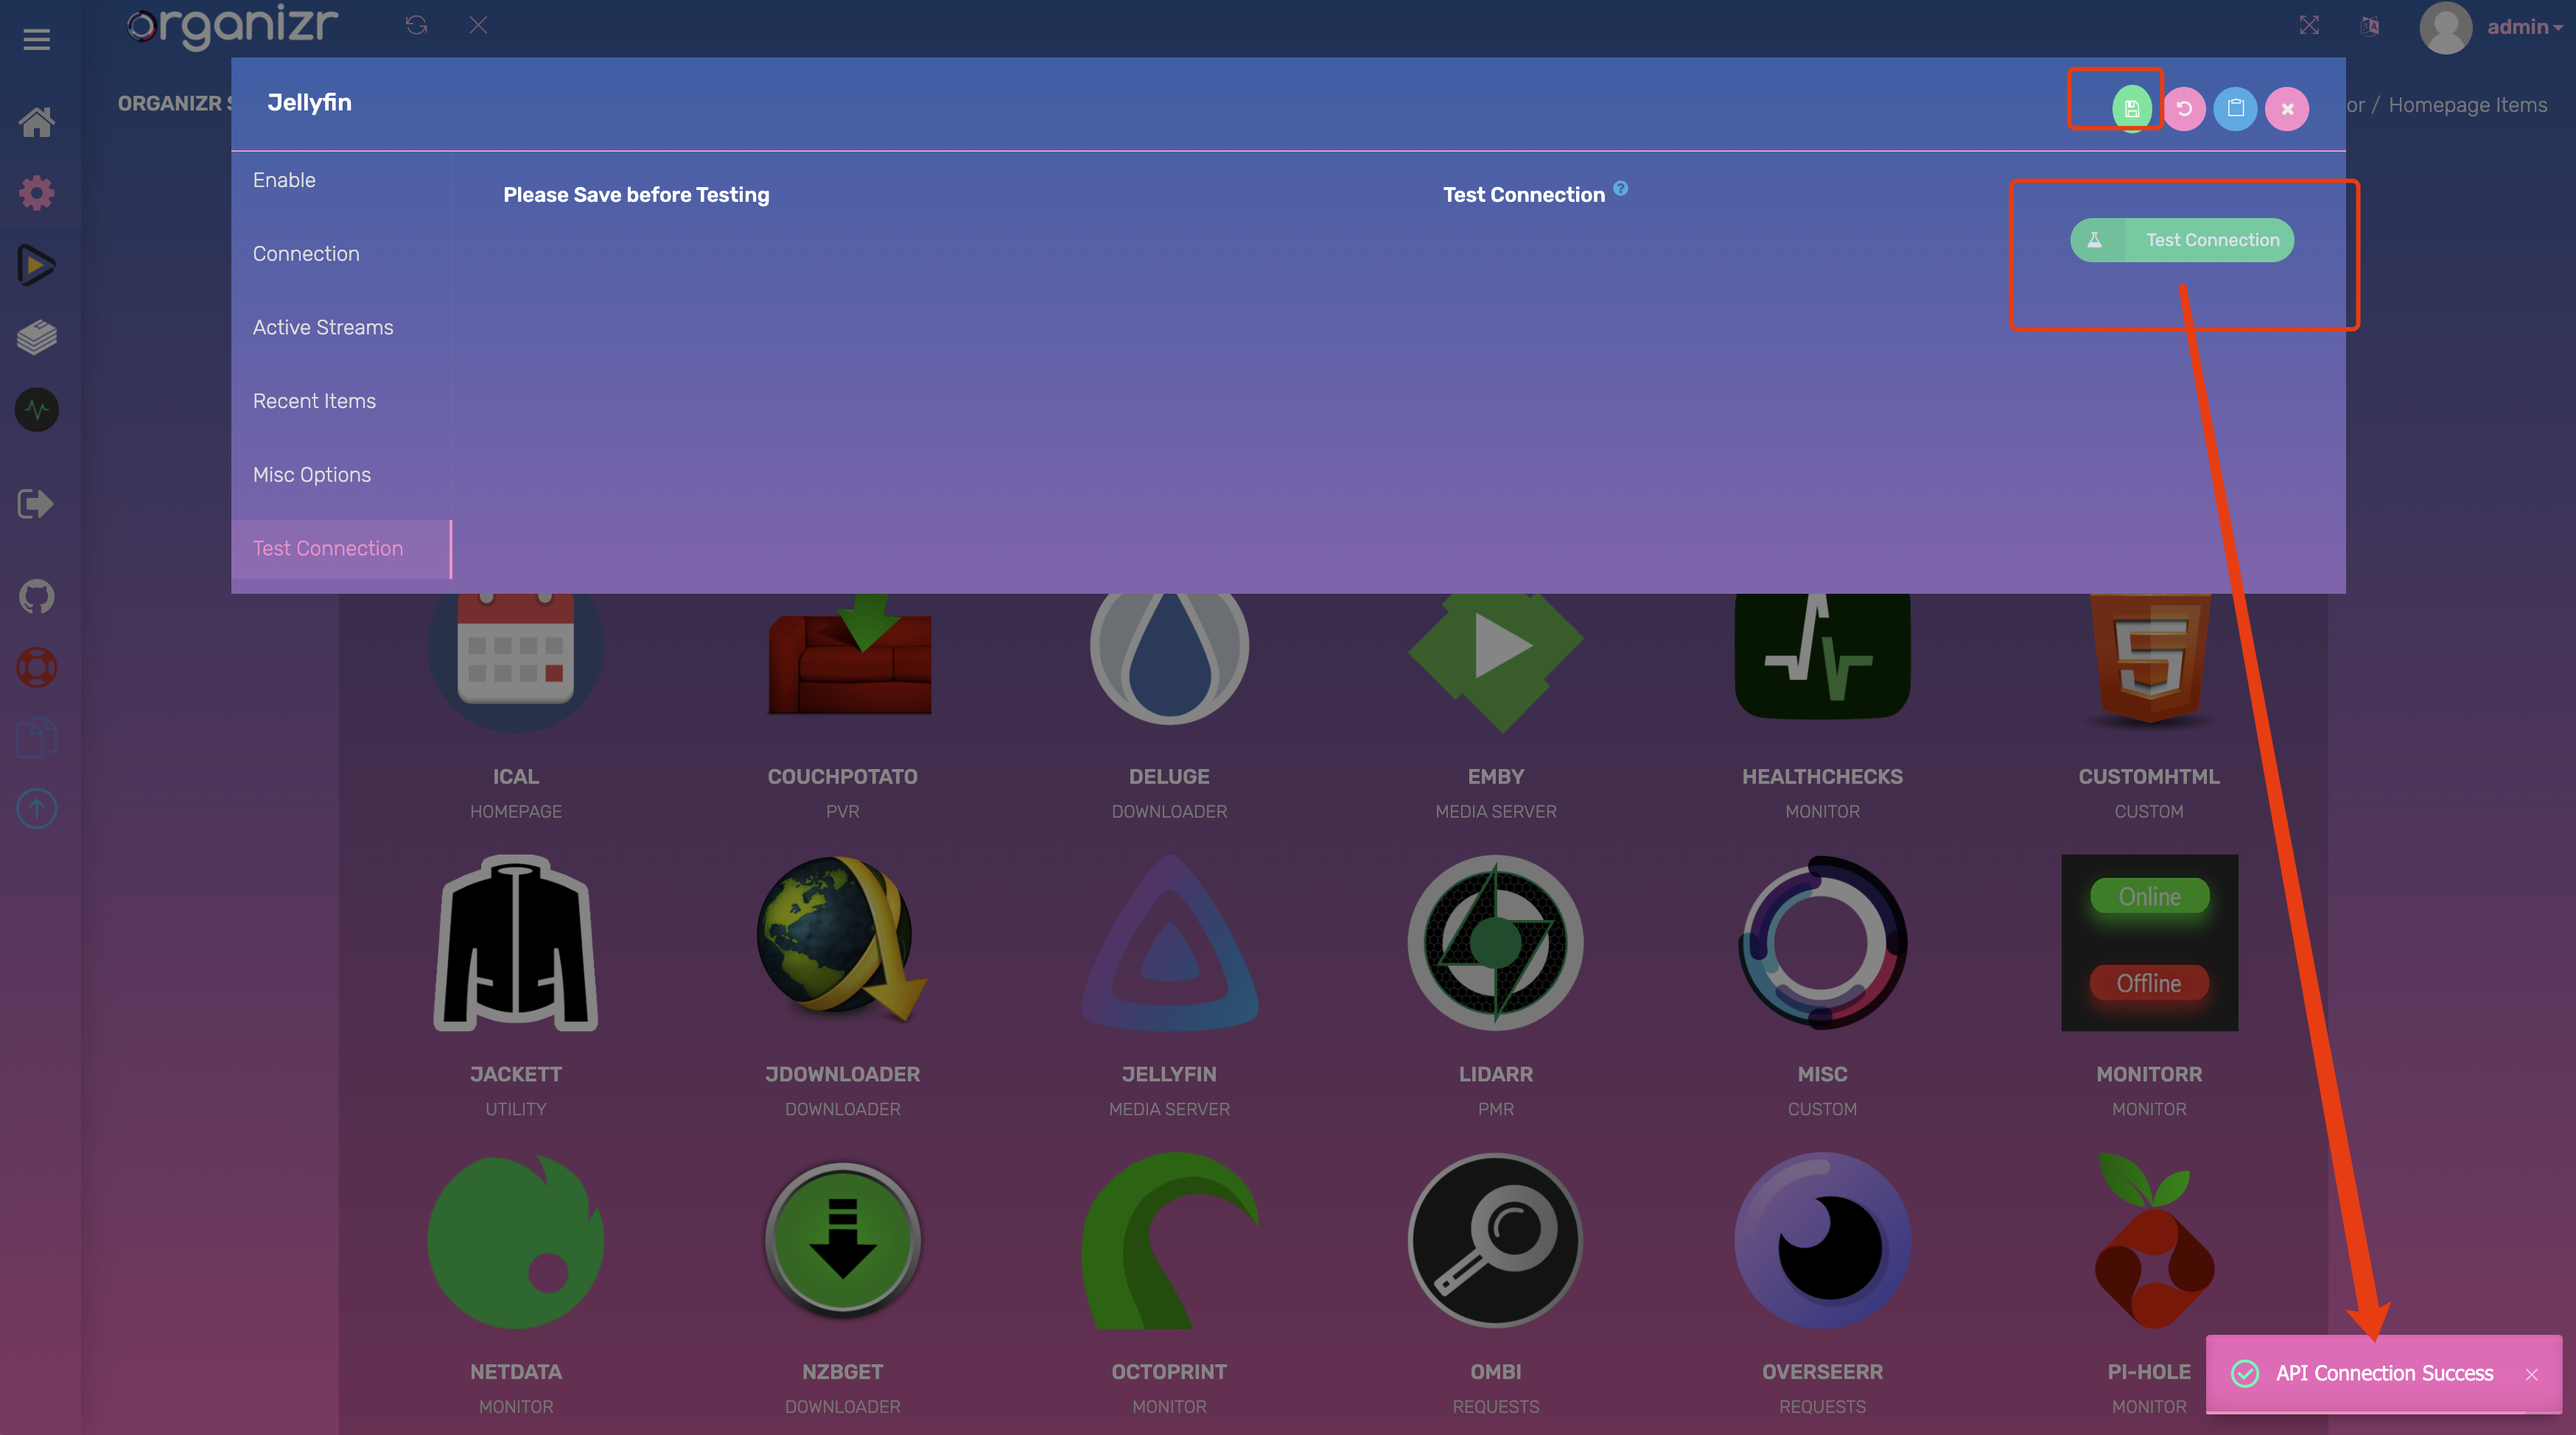The image size is (2576, 1435).
Task: Click the Test Connection help question mark
Action: (1620, 188)
